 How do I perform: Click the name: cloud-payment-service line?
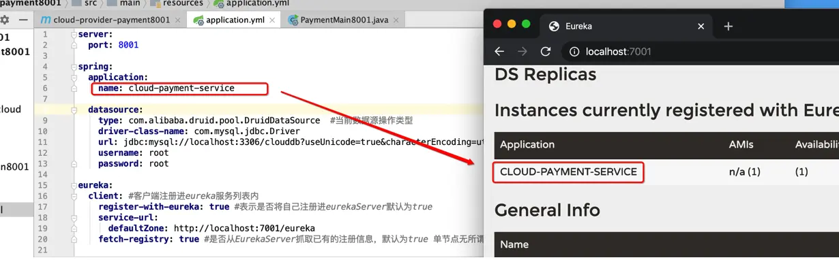click(166, 88)
